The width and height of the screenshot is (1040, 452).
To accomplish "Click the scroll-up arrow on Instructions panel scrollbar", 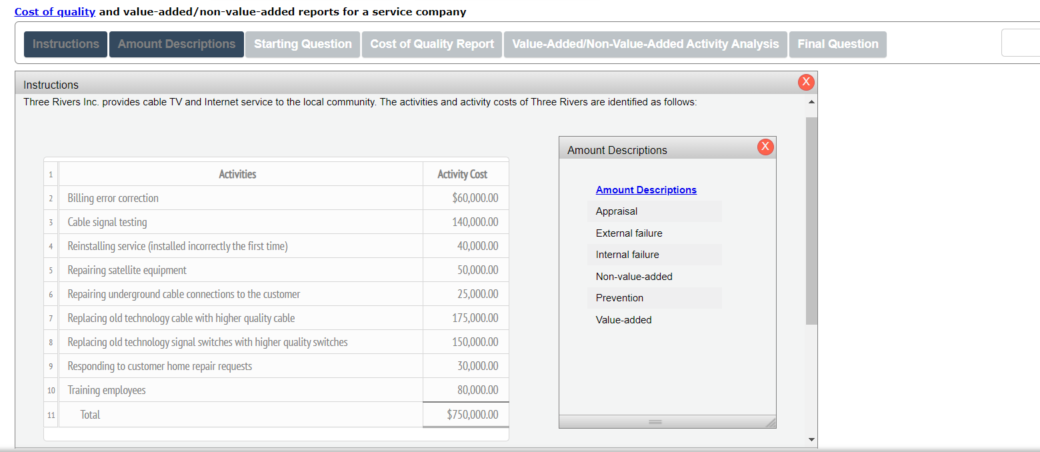I will (811, 102).
